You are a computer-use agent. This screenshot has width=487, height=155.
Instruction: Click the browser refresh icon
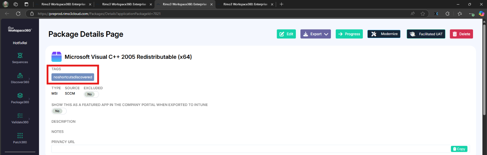(18, 14)
